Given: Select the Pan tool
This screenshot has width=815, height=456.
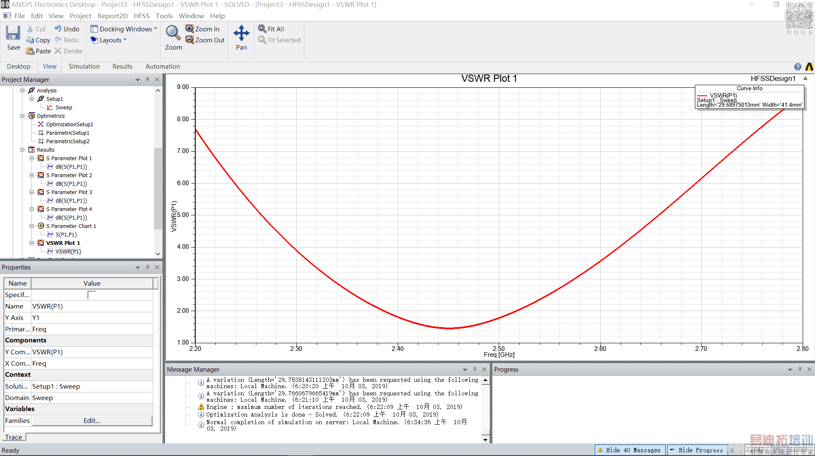Looking at the screenshot, I should (241, 33).
